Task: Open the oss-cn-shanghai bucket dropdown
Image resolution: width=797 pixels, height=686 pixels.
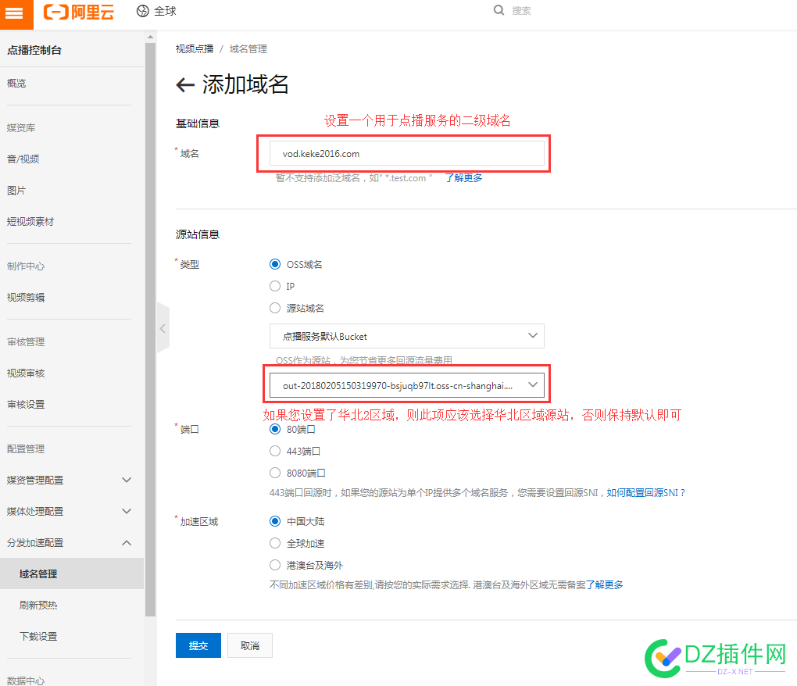Action: pos(406,385)
